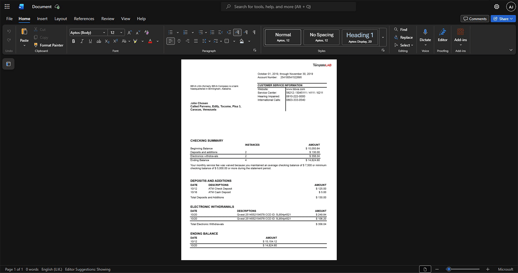The height and width of the screenshot is (273, 518).
Task: Expand the Styles gallery
Action: tap(383, 37)
